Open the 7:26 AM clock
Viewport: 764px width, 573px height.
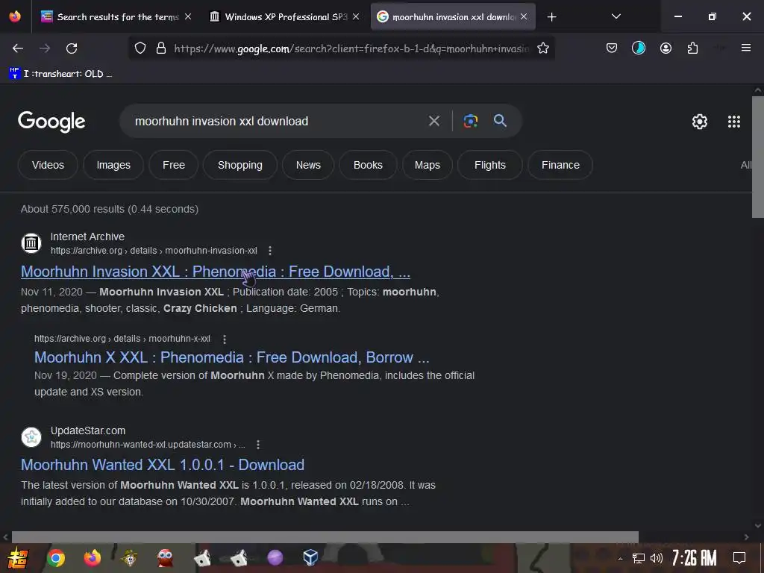(x=694, y=558)
